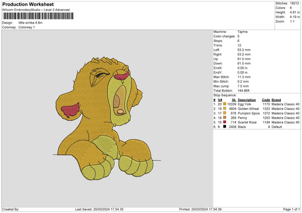The height and width of the screenshot is (213, 302).
Task: Click the Last Saved timestamp
Action: (99, 209)
